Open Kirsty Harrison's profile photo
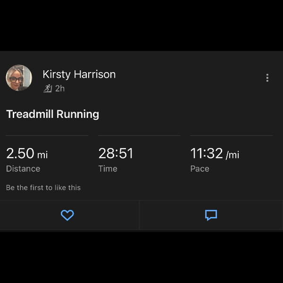The height and width of the screenshot is (283, 283). pyautogui.click(x=19, y=78)
